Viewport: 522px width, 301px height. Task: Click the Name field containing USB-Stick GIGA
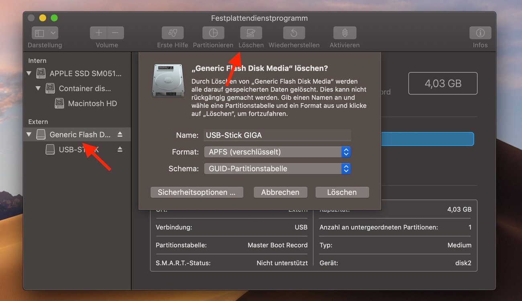click(277, 135)
